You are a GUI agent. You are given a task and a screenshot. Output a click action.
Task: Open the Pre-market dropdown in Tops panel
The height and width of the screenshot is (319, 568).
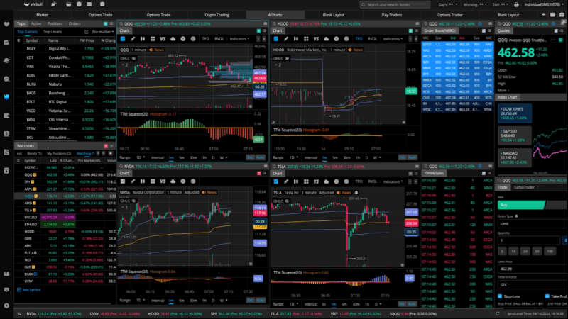[103, 32]
